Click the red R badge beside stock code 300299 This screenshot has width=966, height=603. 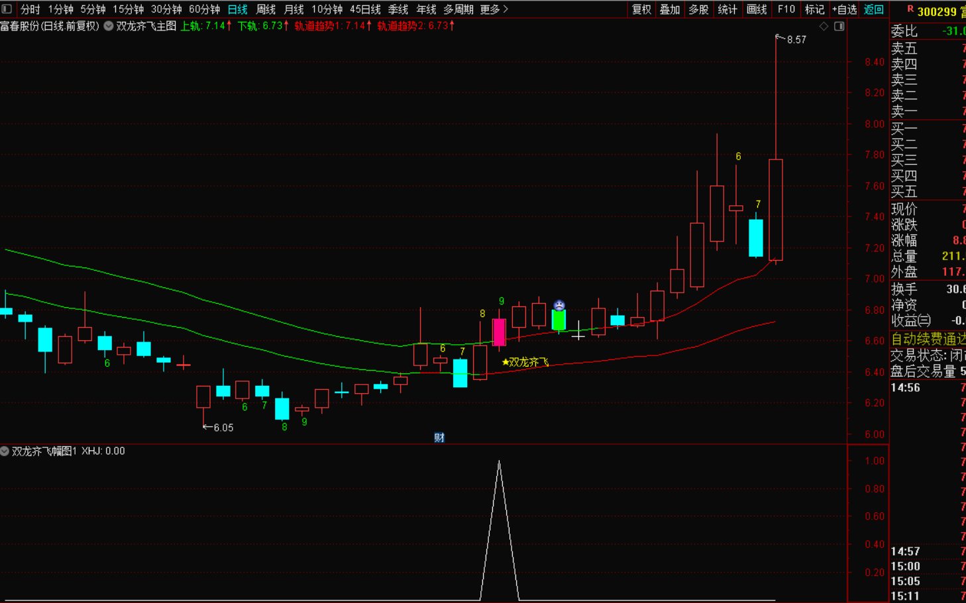pos(910,10)
